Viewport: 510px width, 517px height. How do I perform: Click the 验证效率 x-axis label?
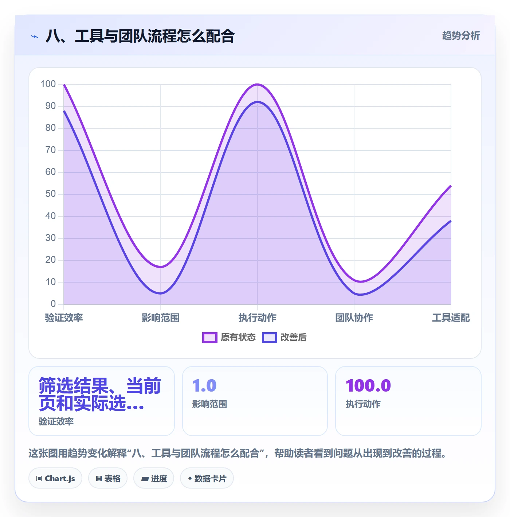point(64,318)
